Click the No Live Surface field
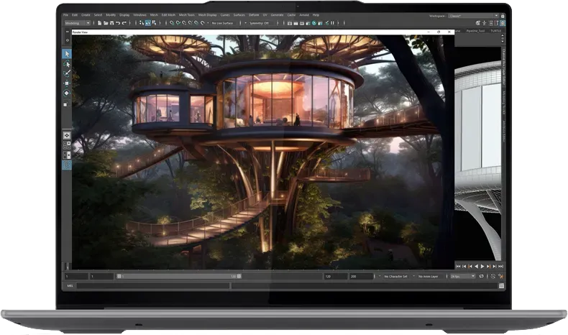This screenshot has height=335, width=568. coord(224,22)
